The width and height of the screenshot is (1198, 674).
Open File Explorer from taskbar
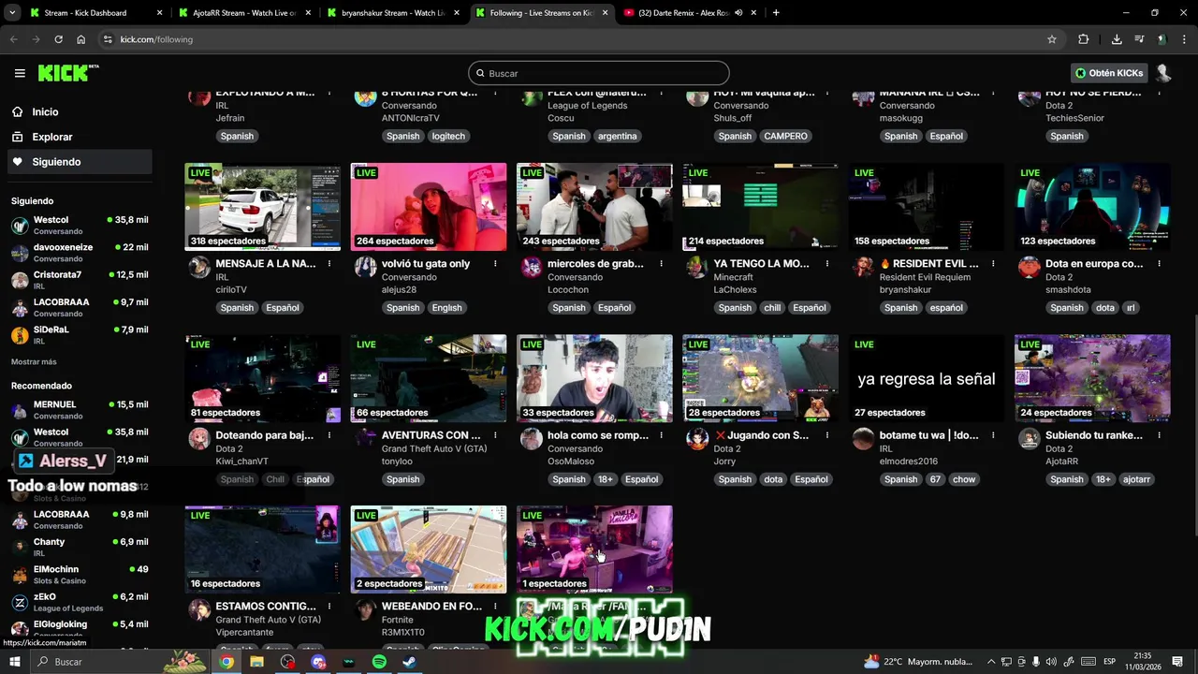click(x=256, y=662)
